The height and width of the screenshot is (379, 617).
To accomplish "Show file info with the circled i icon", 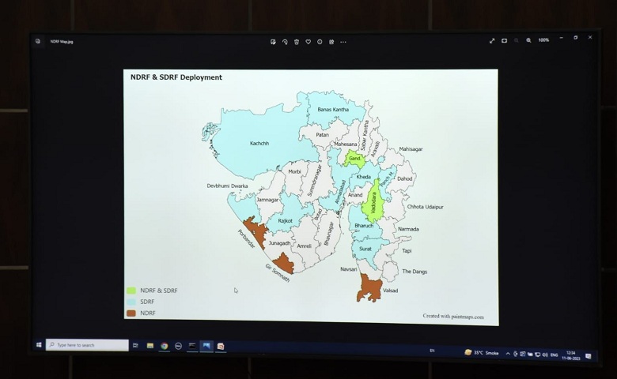I will pos(320,42).
